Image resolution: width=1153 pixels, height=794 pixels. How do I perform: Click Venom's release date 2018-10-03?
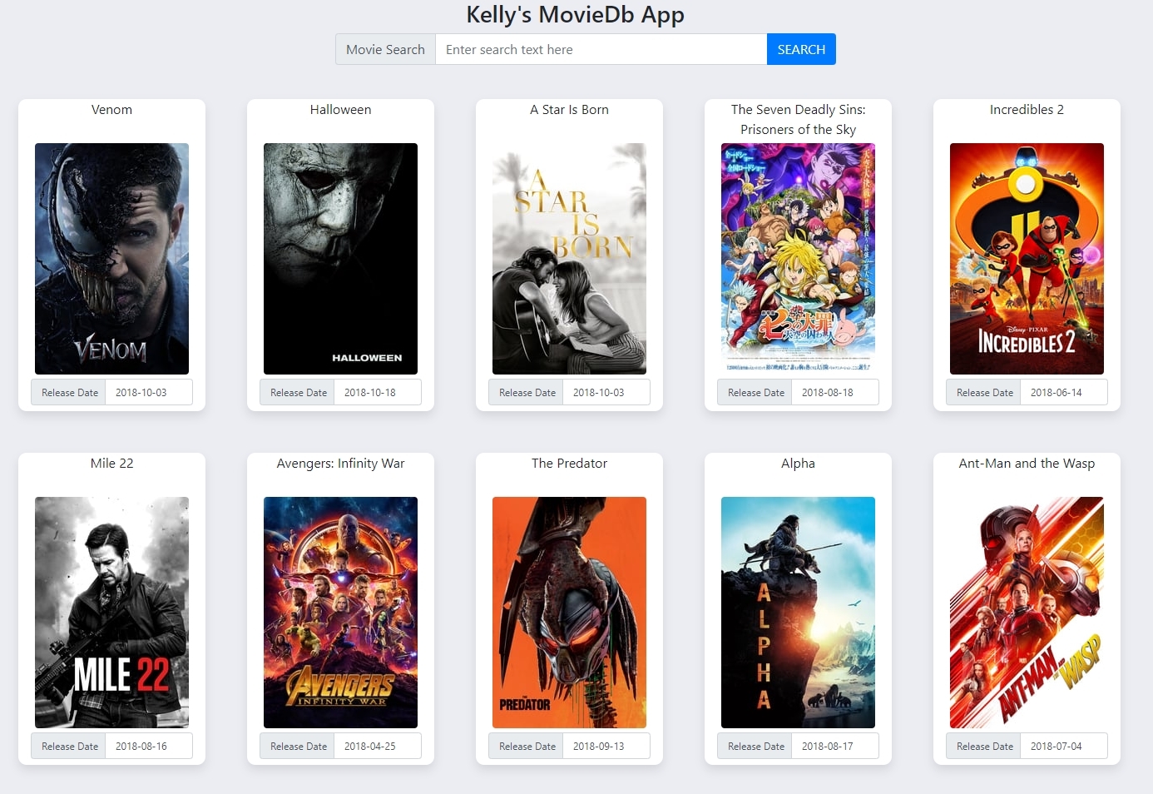click(149, 392)
